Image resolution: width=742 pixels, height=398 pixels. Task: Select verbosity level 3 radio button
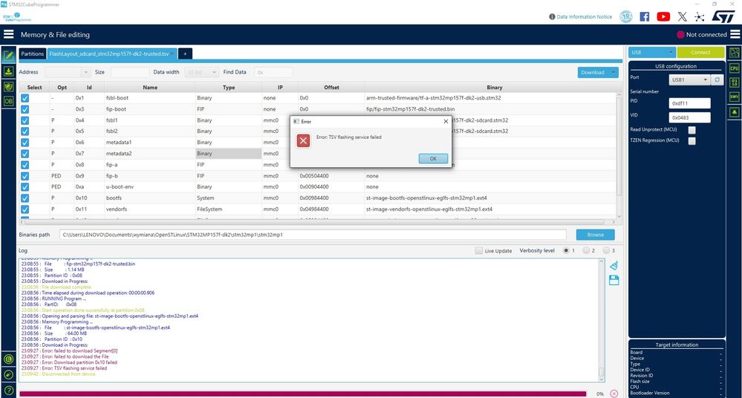click(x=606, y=250)
